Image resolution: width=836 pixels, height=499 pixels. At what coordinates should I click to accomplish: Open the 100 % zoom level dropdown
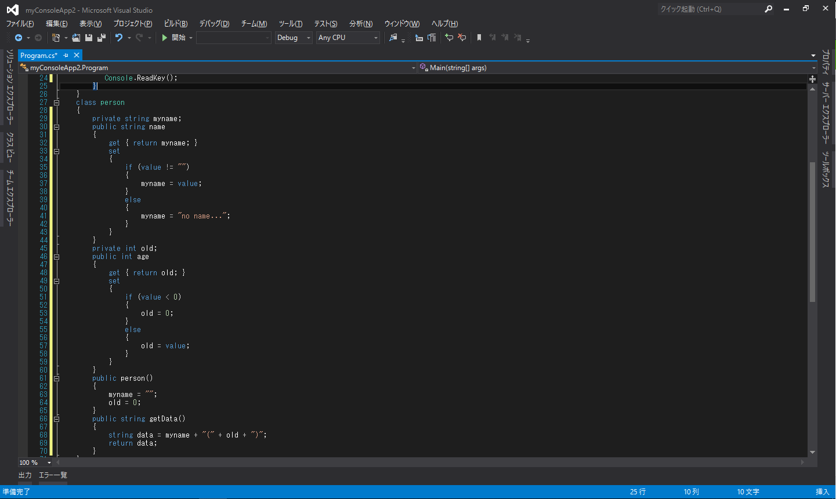coord(35,462)
